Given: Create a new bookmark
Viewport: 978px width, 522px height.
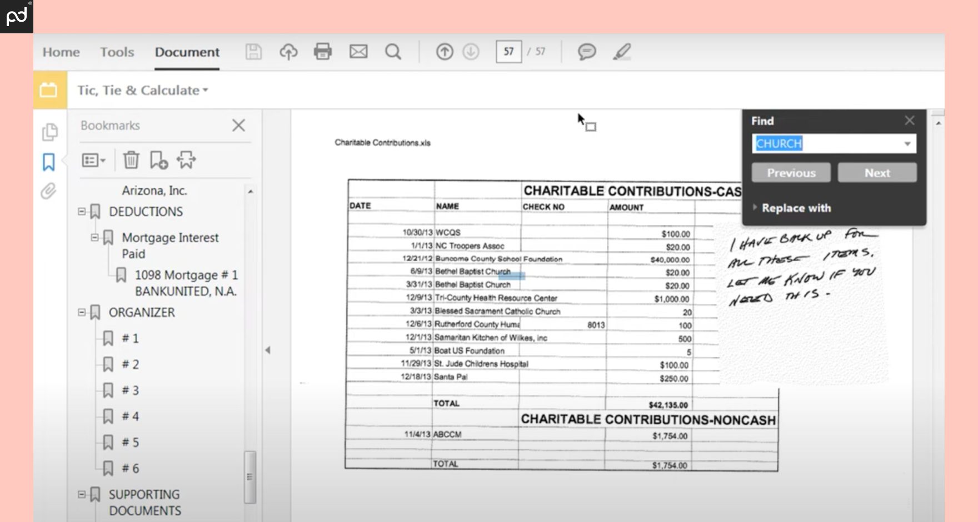Looking at the screenshot, I should click(x=159, y=160).
